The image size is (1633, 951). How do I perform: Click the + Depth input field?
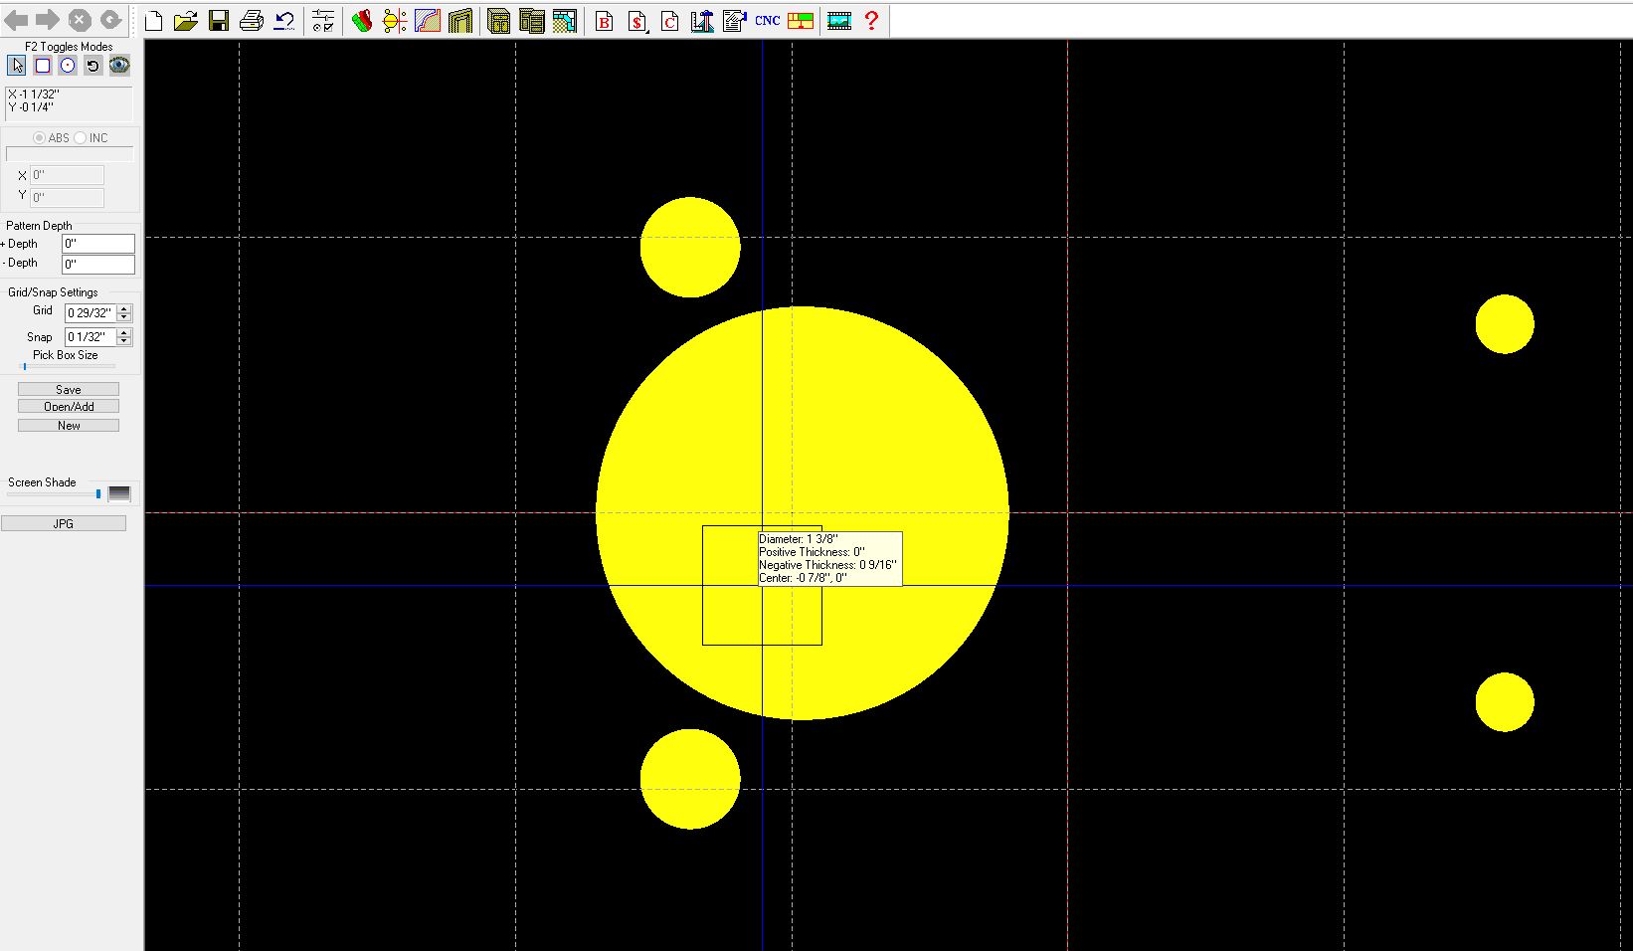(x=98, y=244)
